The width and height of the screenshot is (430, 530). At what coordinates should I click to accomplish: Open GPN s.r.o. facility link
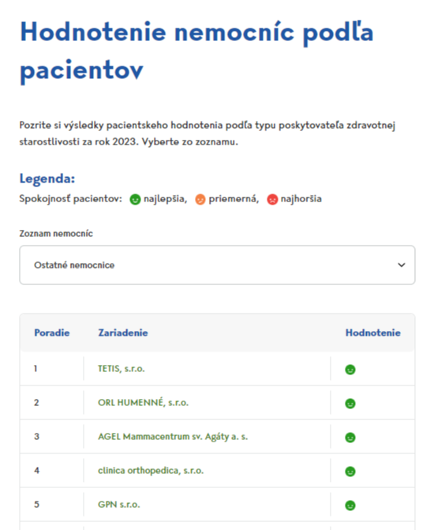[x=119, y=504]
